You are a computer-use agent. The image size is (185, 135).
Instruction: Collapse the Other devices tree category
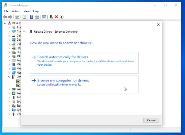(x=9, y=77)
